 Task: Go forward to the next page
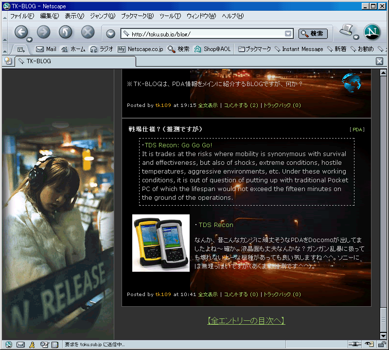coord(43,32)
